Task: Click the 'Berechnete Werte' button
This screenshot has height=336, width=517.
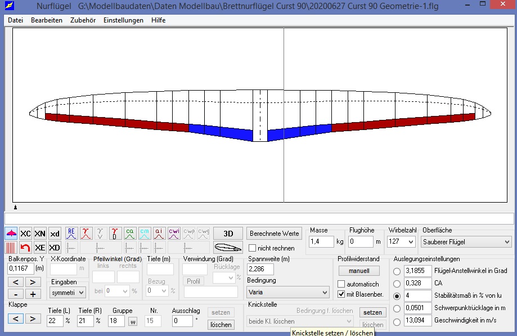Action: point(275,233)
